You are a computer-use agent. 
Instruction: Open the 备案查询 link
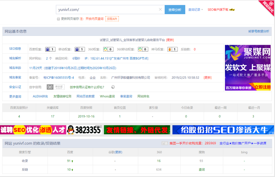[x=126, y=96]
